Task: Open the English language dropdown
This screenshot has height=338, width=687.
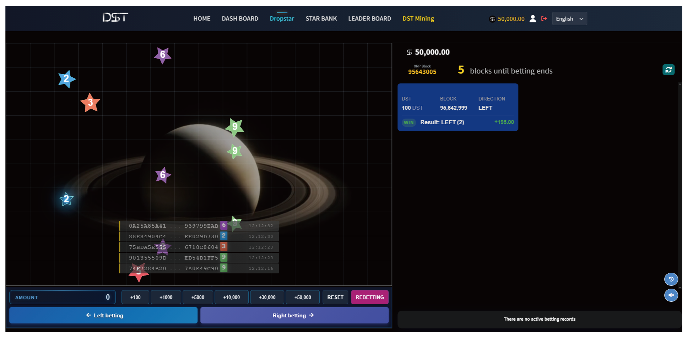Action: point(569,18)
